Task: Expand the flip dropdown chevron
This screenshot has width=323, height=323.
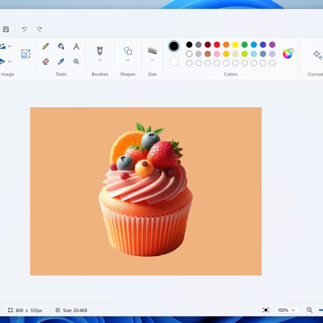Action: point(10,61)
